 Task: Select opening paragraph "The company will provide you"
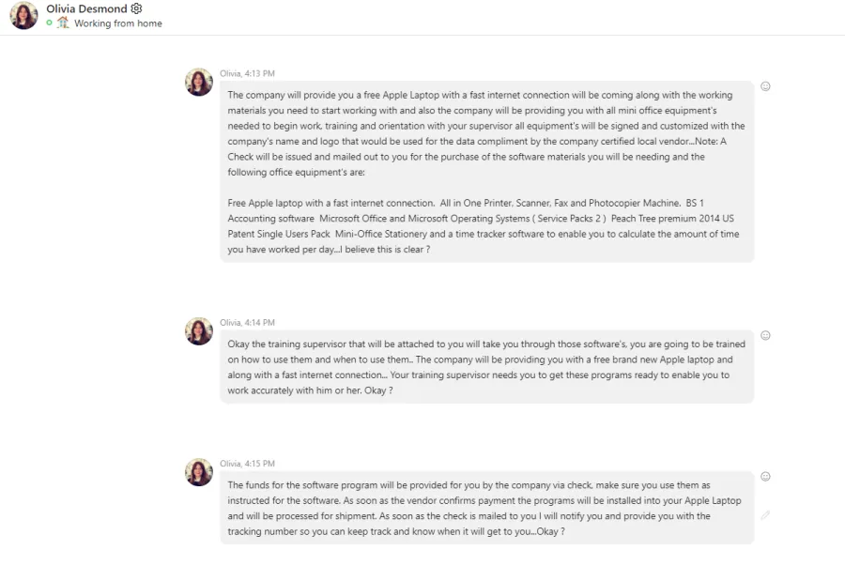[x=486, y=133]
